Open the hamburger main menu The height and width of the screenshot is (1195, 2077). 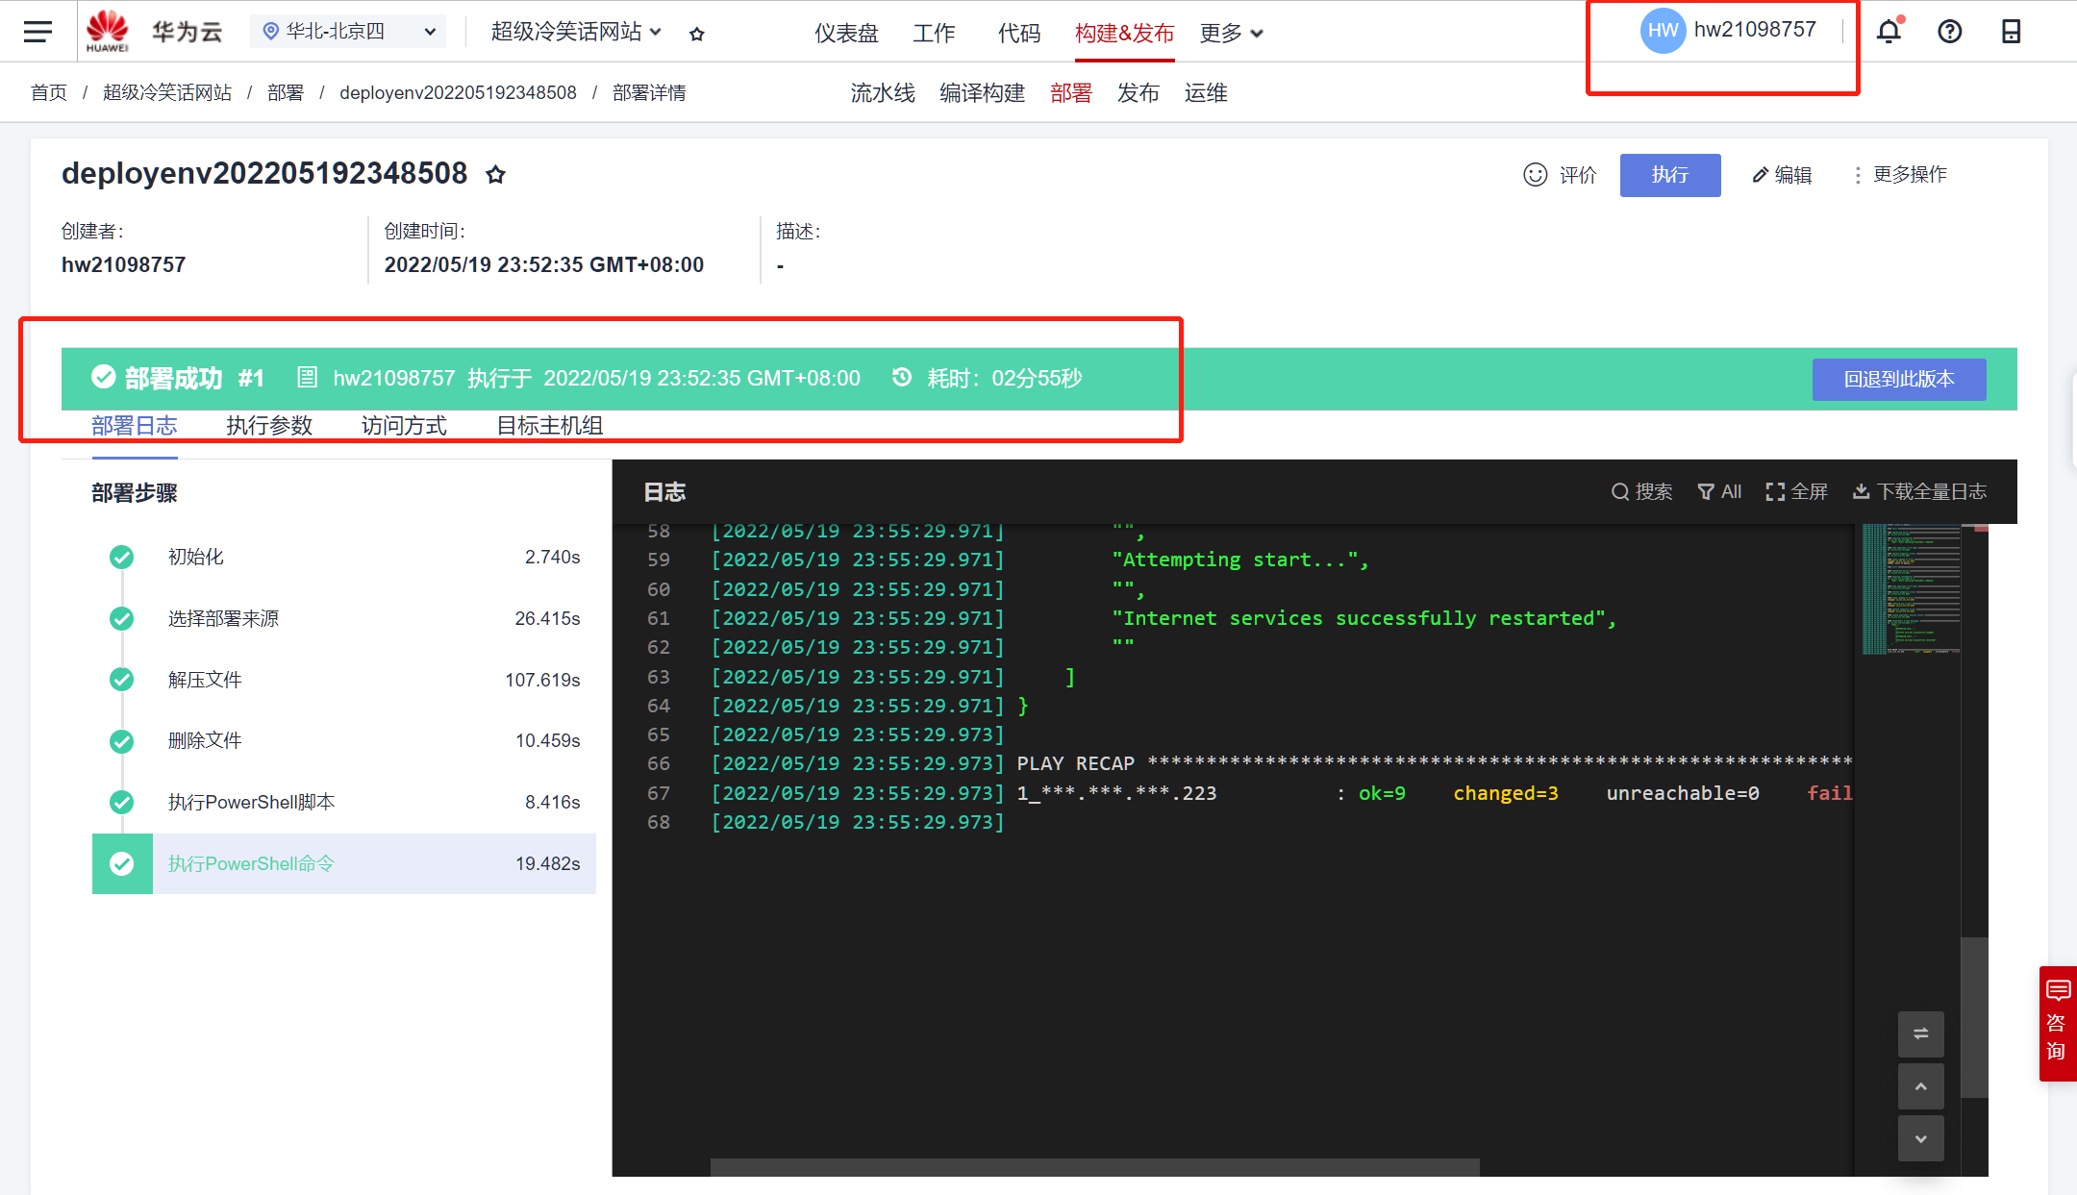pos(38,32)
